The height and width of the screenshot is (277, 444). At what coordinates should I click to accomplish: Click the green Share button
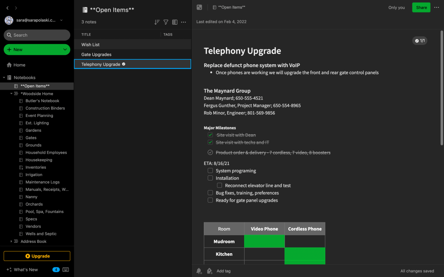point(421,7)
